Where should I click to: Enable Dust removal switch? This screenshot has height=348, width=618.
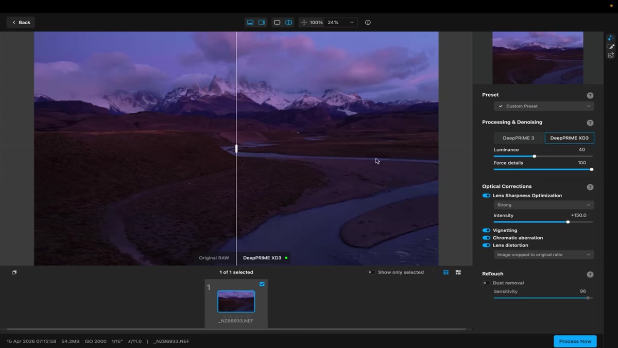[x=486, y=283]
